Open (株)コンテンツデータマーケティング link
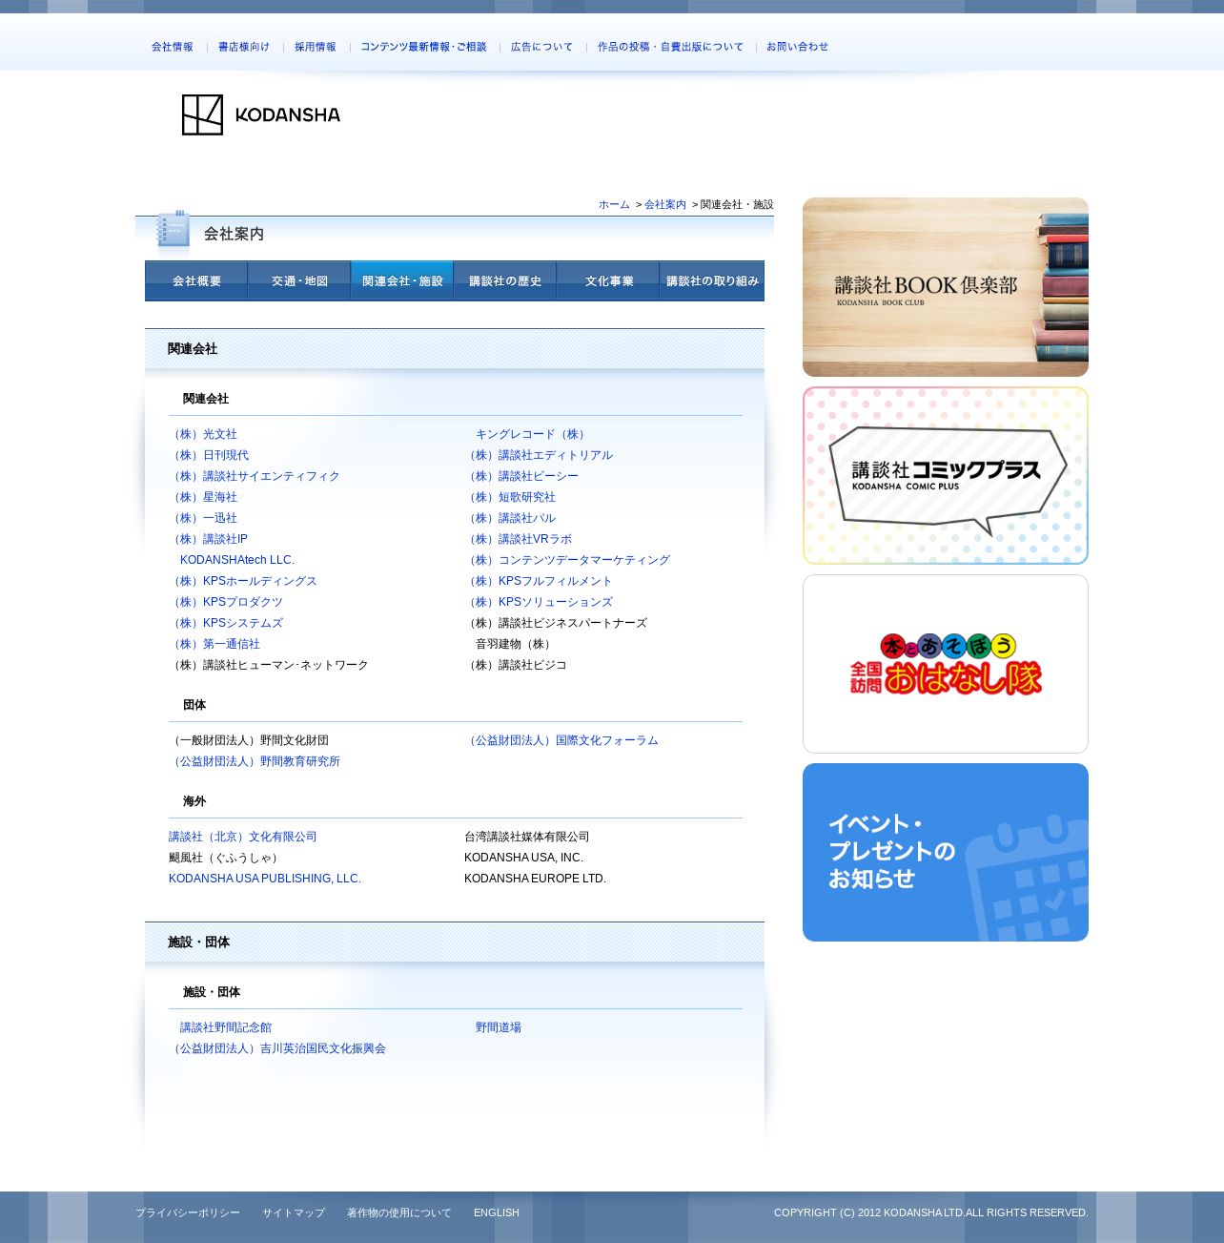The image size is (1224, 1243). pos(567,560)
